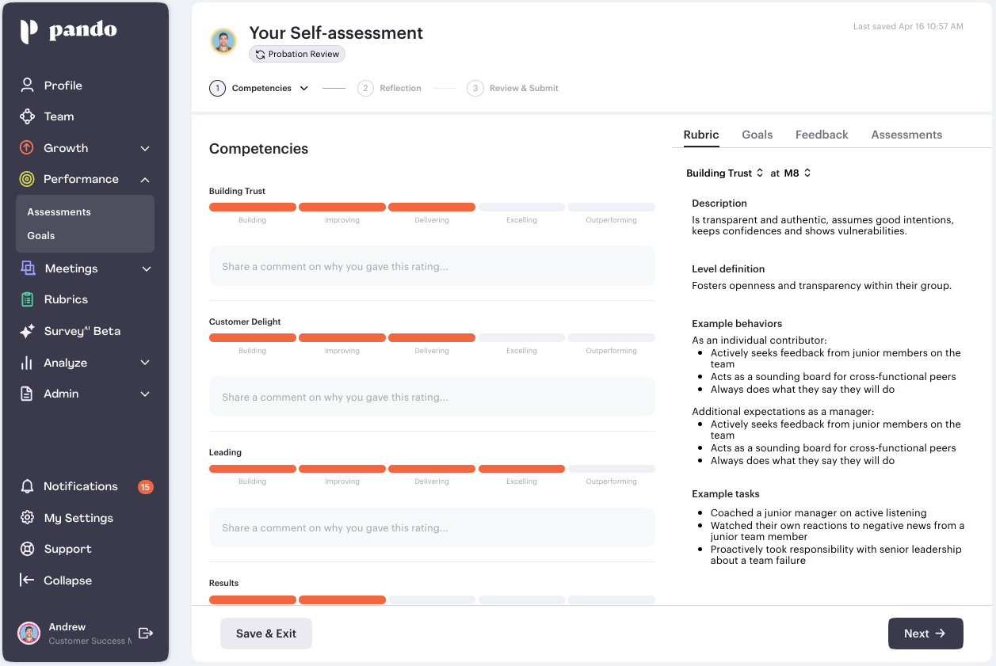Screen dimensions: 996x666
Task: Rate Customer Delight as Excelling
Action: click(521, 338)
